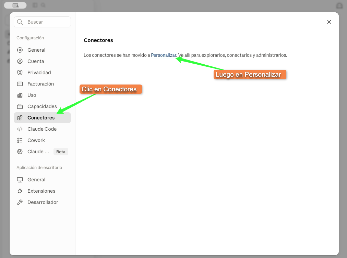Screen dimensions: 347x258
Task: Select Facturación in the sidebar
Action: pyautogui.click(x=42, y=84)
